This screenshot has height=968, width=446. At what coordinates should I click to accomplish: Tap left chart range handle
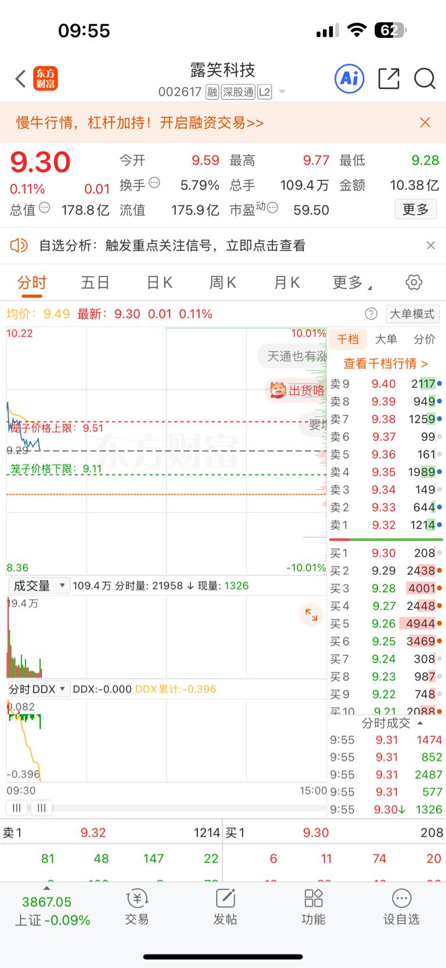[17, 808]
